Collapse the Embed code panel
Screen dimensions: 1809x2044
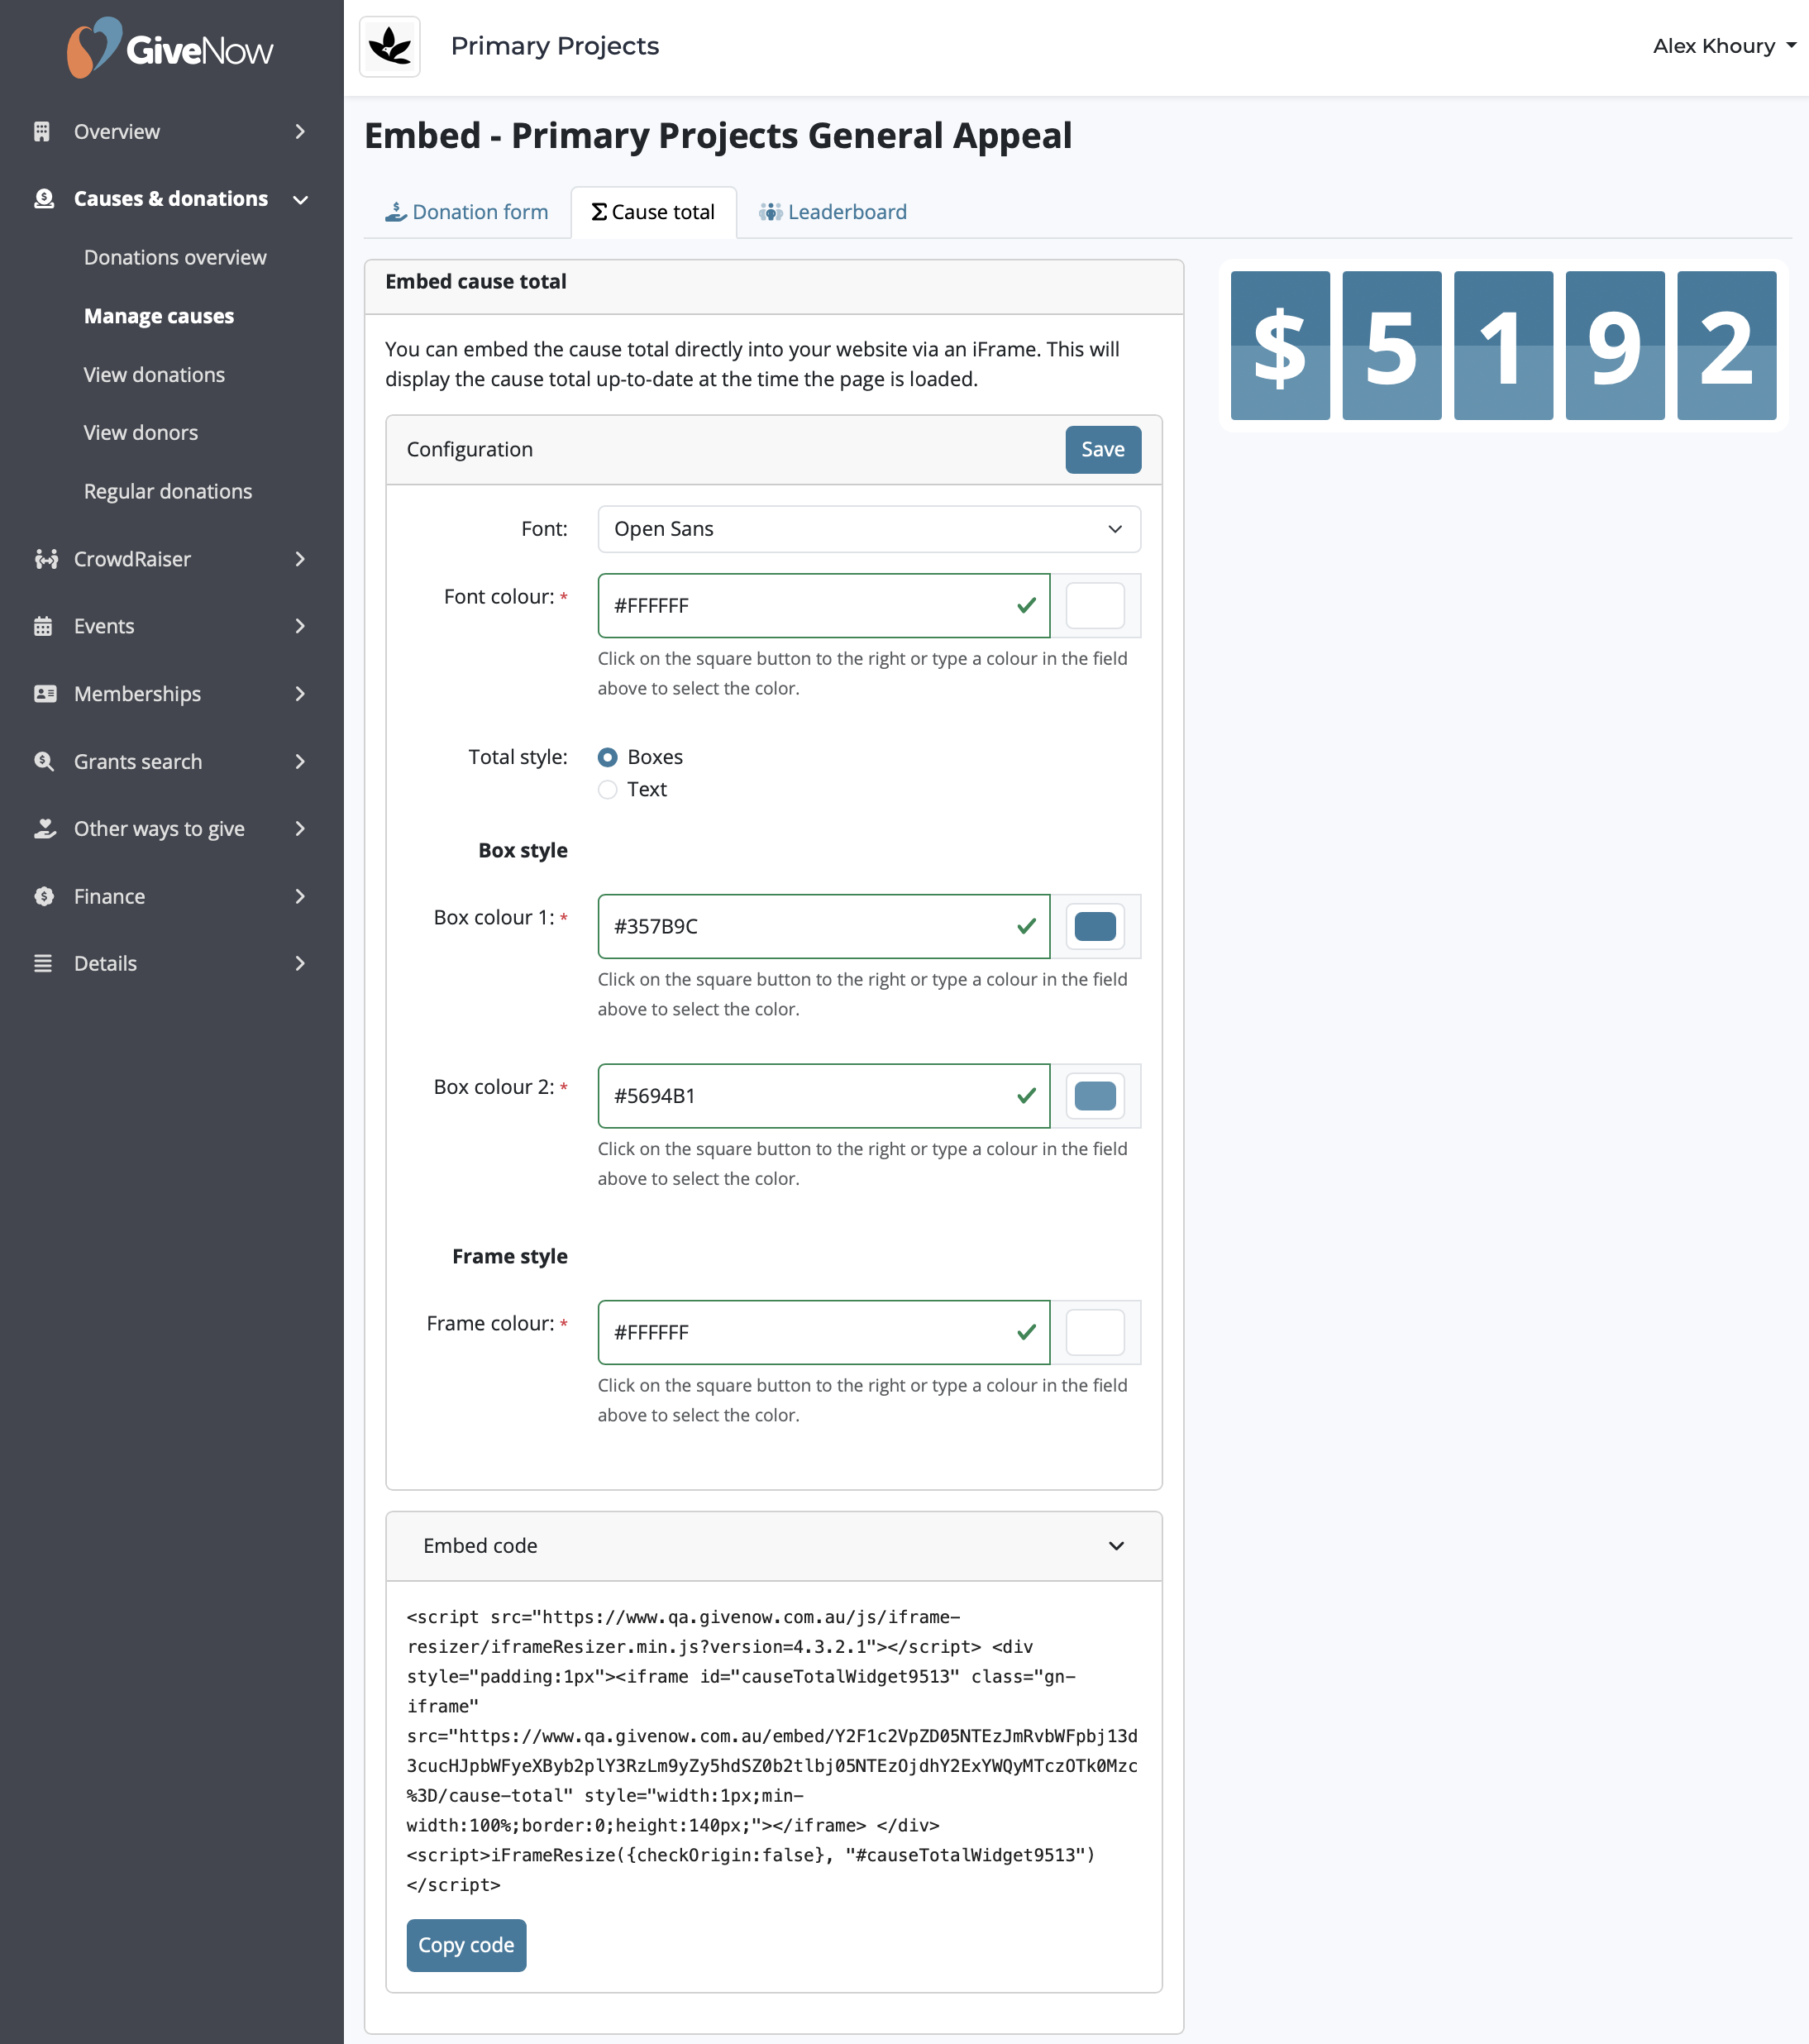[x=1116, y=1546]
